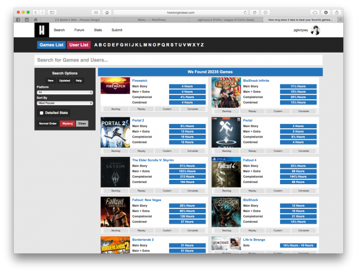Click the Portal 2 cover thumbnail
The height and width of the screenshot is (273, 357).
point(115,132)
